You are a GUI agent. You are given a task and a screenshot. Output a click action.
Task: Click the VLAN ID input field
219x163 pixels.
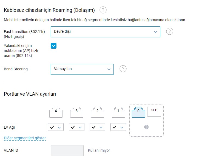[67, 151]
